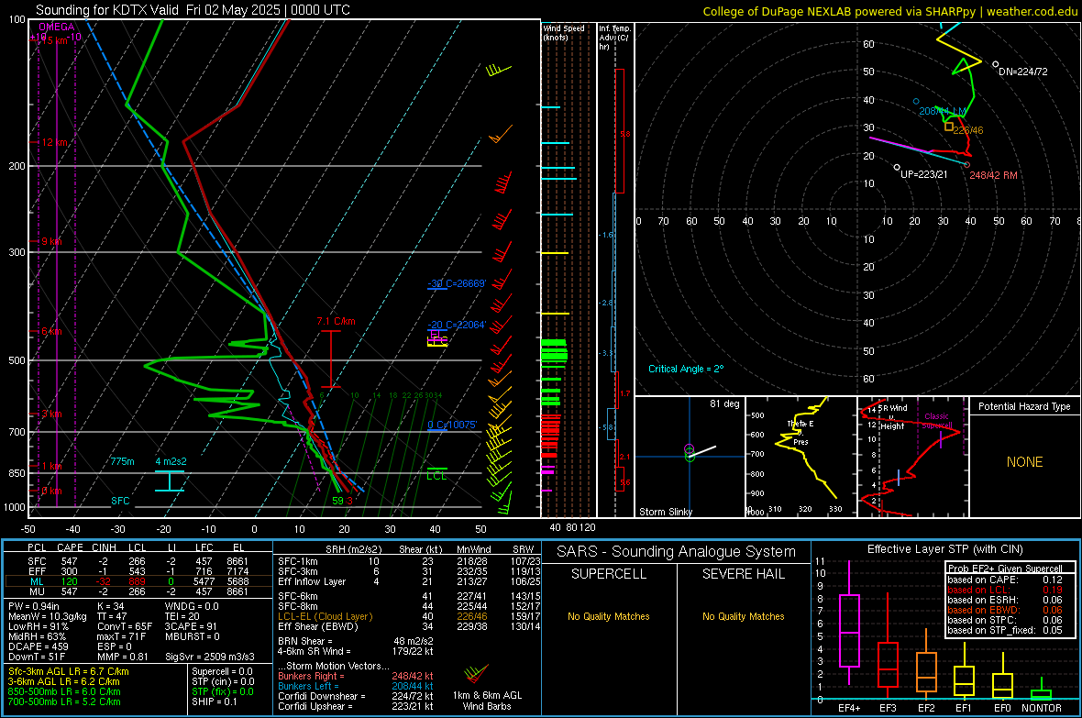Viewport: 1082px width, 718px height.
Task: Click the Bunkers Left = 208/44 kt line
Action: click(356, 686)
